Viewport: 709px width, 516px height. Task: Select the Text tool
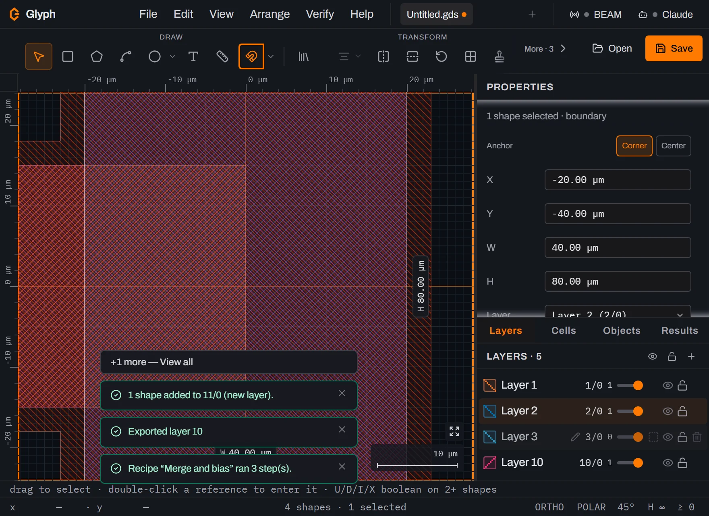click(x=193, y=56)
